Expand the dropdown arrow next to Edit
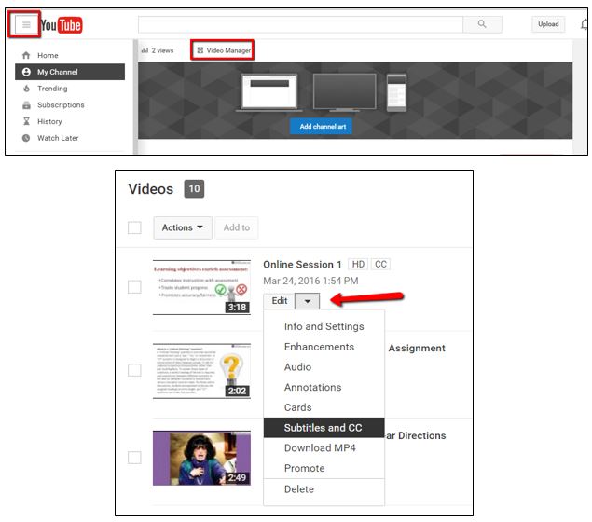Viewport: 592px width, 522px height. point(308,301)
